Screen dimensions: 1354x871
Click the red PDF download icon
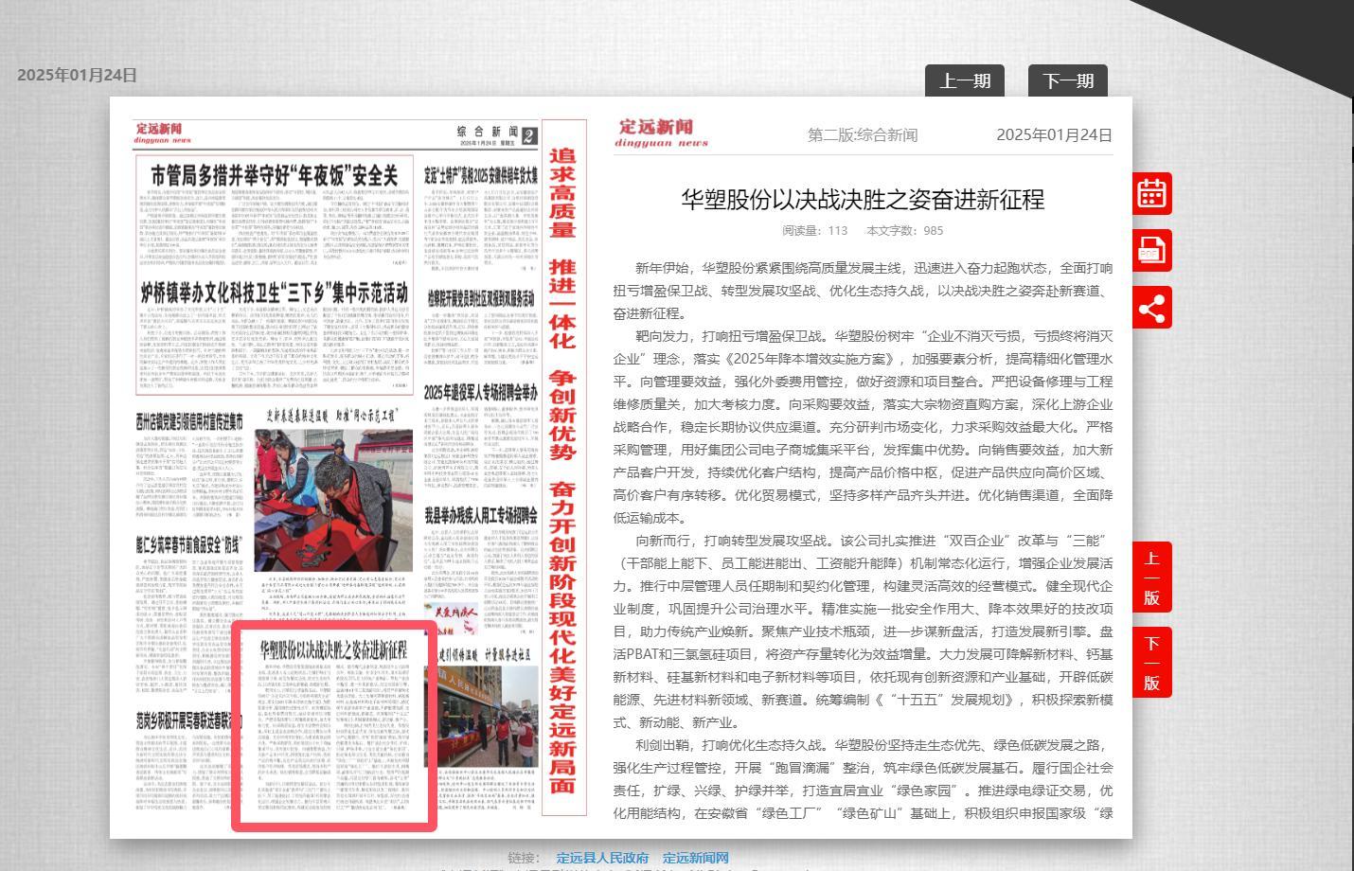pos(1151,251)
